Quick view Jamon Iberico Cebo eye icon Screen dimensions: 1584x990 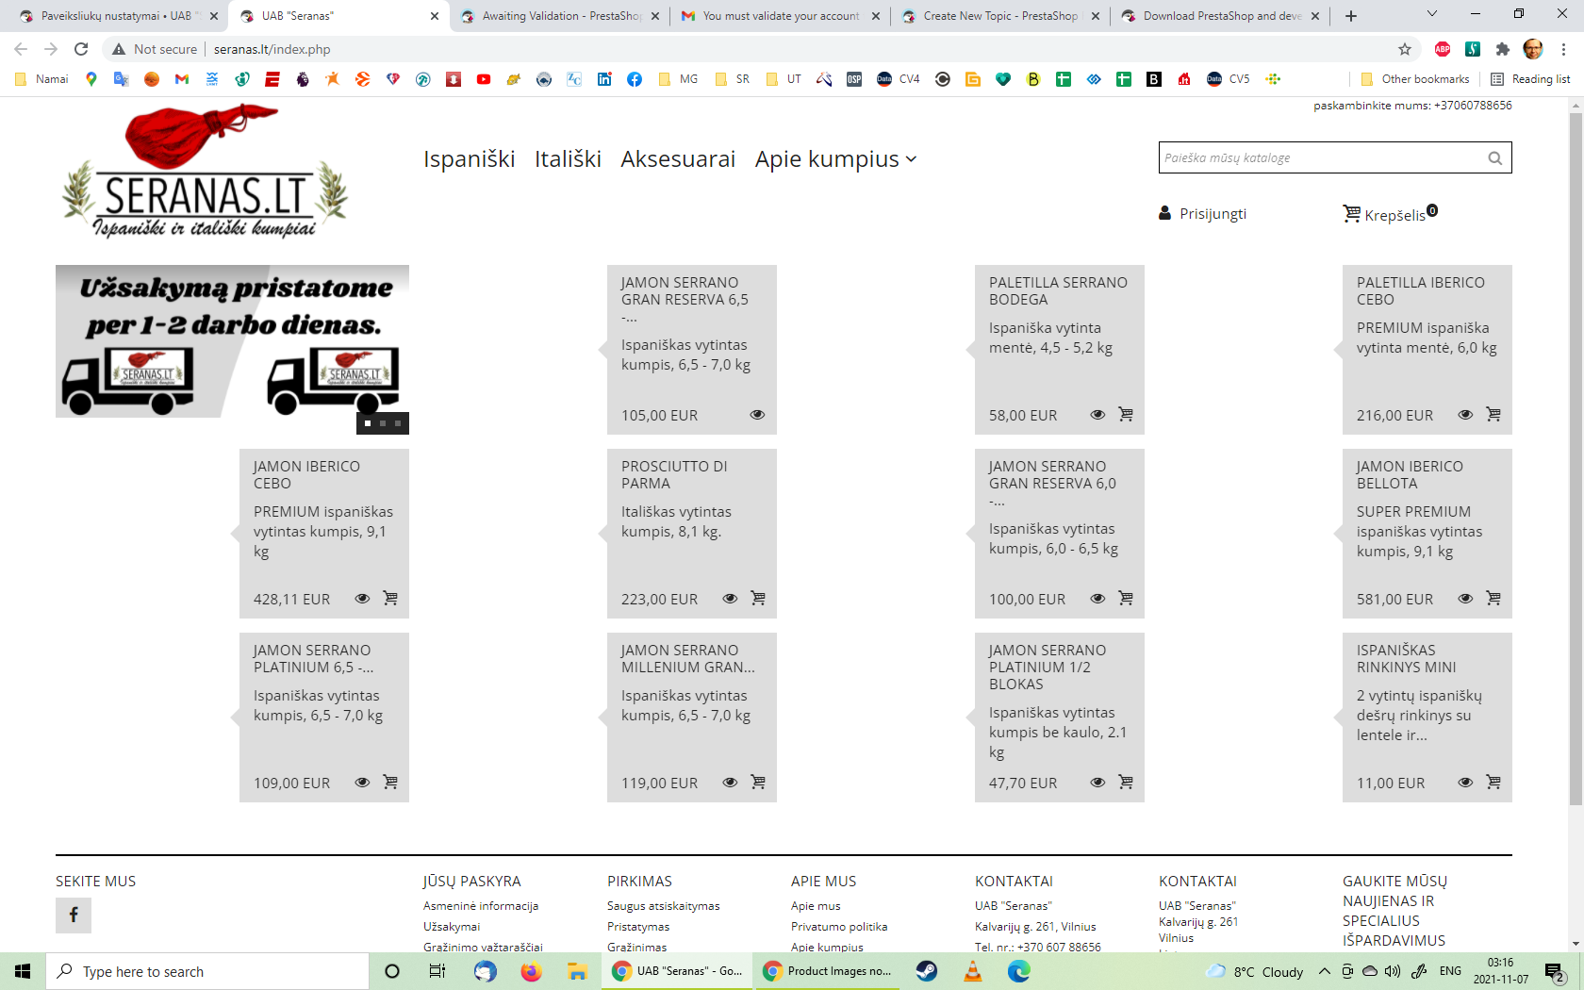pos(362,598)
